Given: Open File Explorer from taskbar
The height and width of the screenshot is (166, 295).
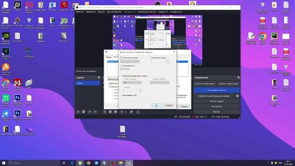Looking at the screenshot, I should [121, 163].
